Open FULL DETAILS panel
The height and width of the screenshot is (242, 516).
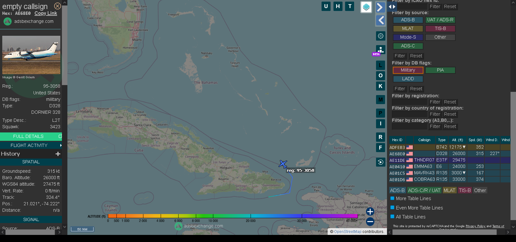pos(31,136)
